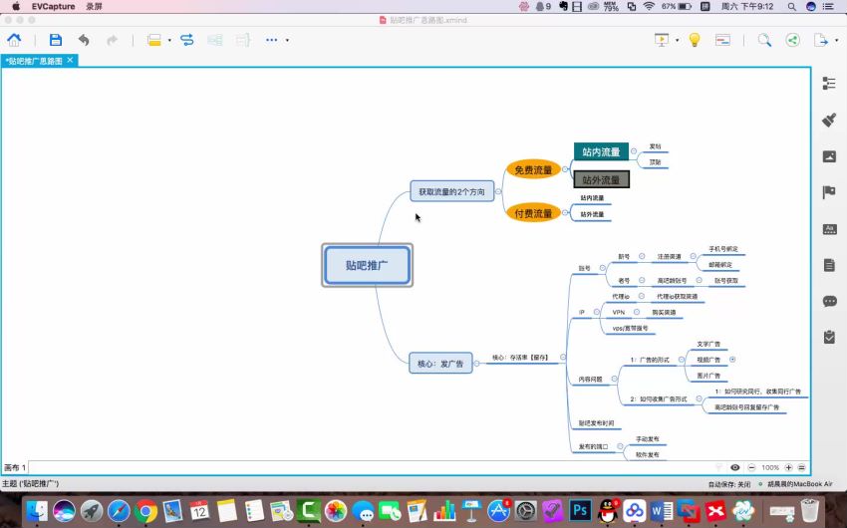Select the central 贴吧推广 topic
The image size is (847, 528).
click(367, 266)
